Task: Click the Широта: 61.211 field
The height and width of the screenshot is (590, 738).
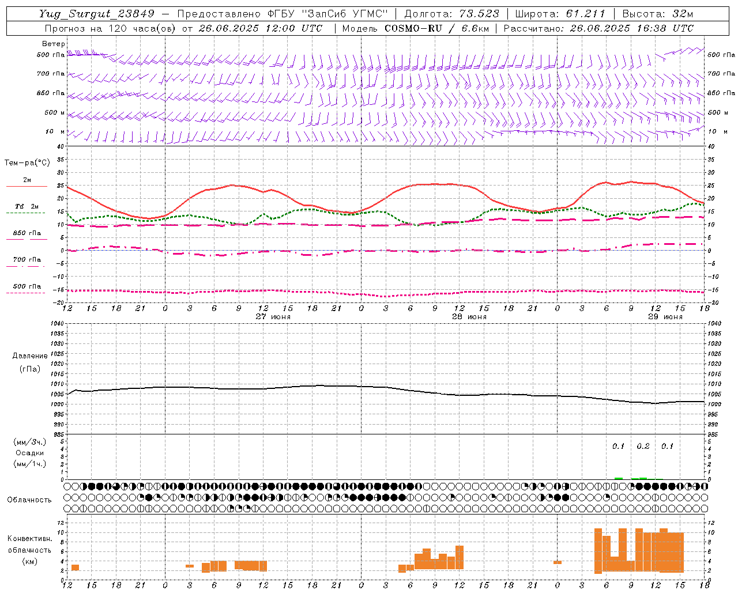Action: 561,14
